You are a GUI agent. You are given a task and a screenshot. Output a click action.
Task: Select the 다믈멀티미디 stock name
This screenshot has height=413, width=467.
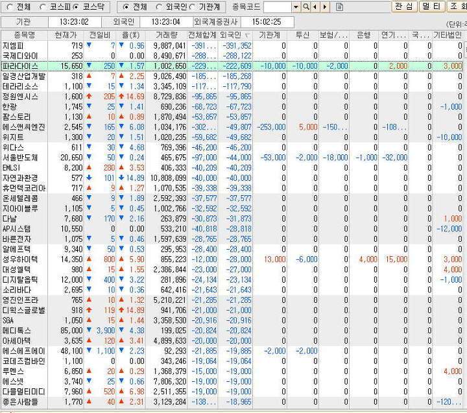click(x=24, y=392)
